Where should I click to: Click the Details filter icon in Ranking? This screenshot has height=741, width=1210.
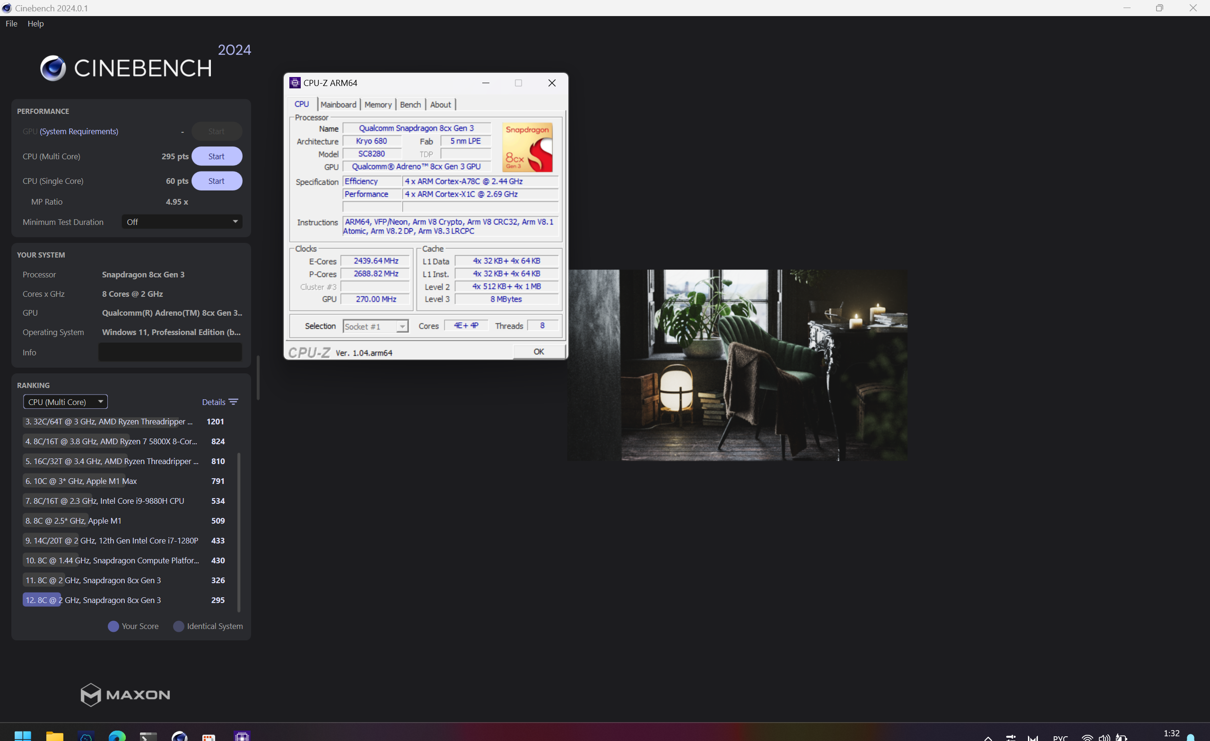(x=234, y=402)
